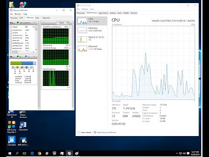
Task: Open taskbar Search
Action: [17, 154]
